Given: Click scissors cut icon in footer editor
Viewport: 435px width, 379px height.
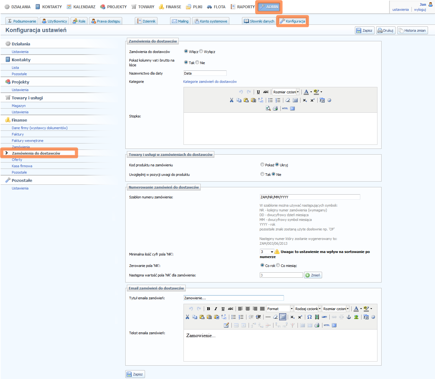Looking at the screenshot, I should coord(231,100).
